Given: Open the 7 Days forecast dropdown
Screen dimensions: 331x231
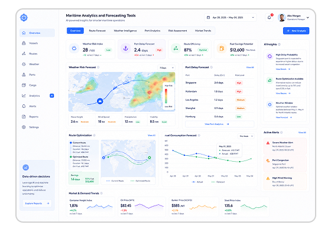Looking at the screenshot, I should 166,68.
